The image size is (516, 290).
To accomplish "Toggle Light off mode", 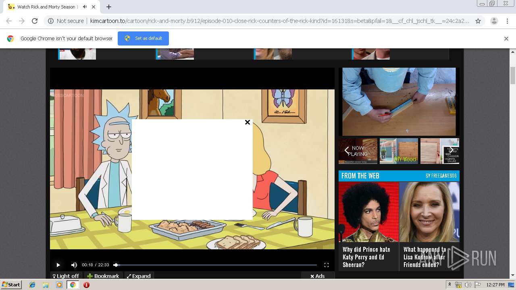I will pos(66,276).
